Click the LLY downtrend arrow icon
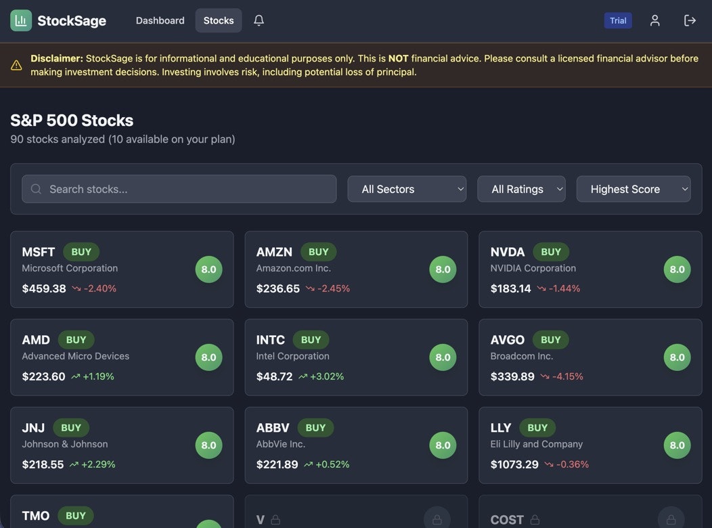 pos(549,464)
